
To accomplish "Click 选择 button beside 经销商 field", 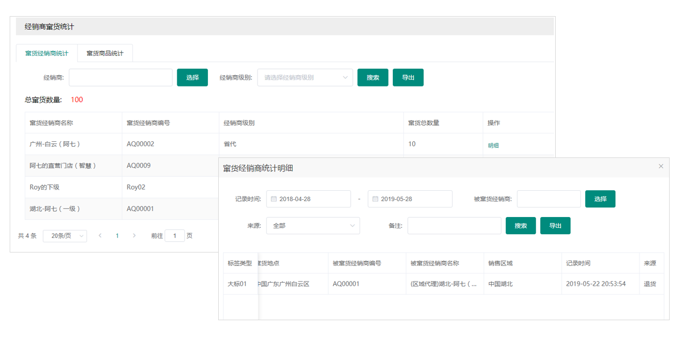I will click(192, 77).
